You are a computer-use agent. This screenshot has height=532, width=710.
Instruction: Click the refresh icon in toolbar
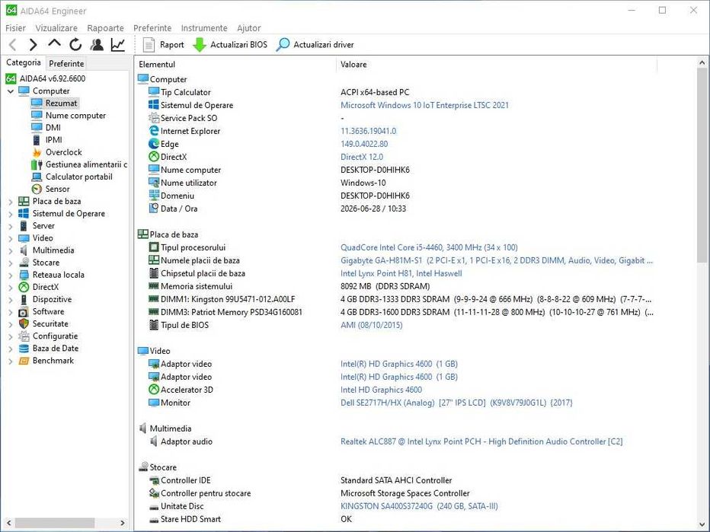coord(75,45)
